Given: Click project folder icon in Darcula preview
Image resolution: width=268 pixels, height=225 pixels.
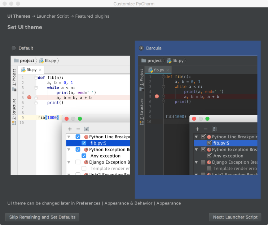Looking at the screenshot, I should click(144, 61).
